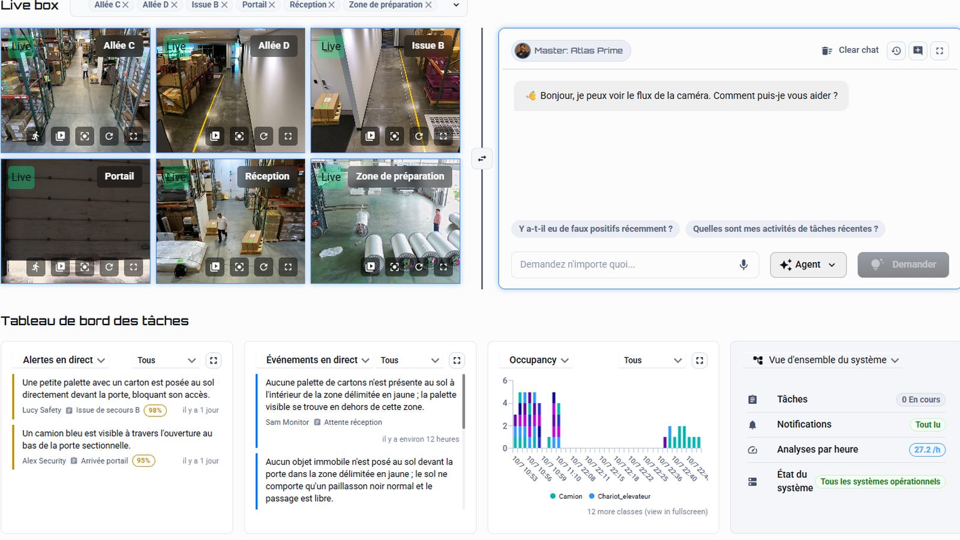Remove the Zone de préparation chip
Screen dimensions: 960x540
(x=428, y=5)
